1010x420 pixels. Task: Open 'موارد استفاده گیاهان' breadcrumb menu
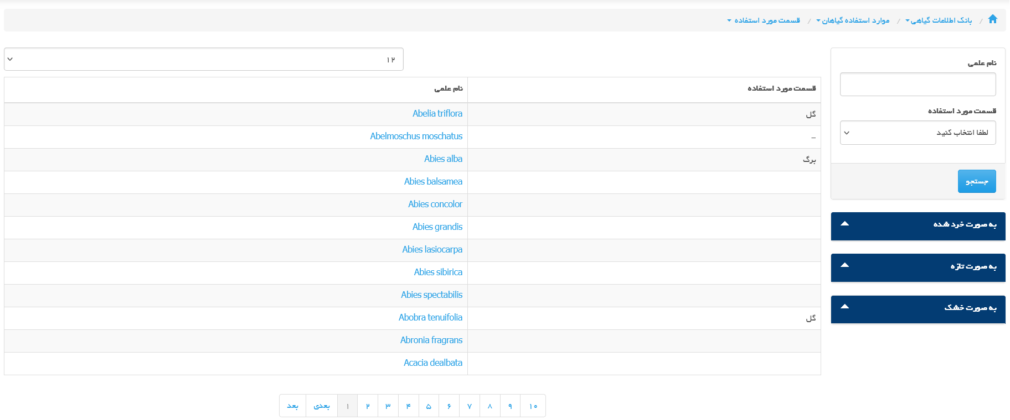[853, 20]
